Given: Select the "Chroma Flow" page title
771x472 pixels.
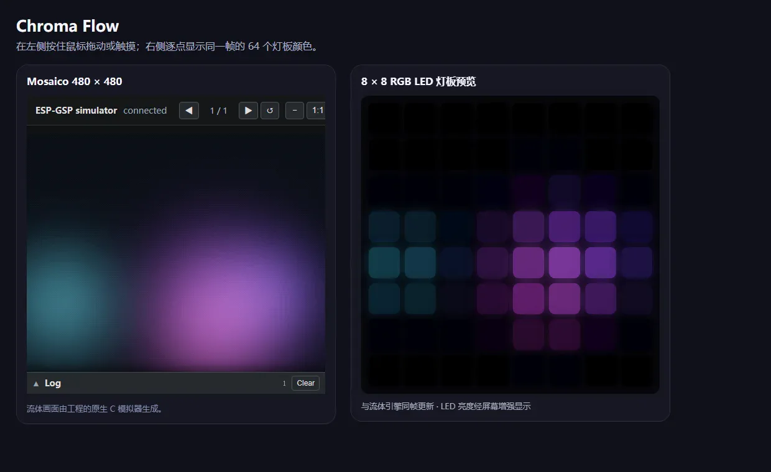Looking at the screenshot, I should pos(67,26).
